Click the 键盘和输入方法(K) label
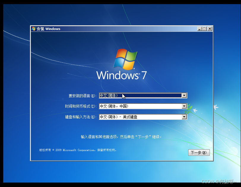 coord(81,117)
